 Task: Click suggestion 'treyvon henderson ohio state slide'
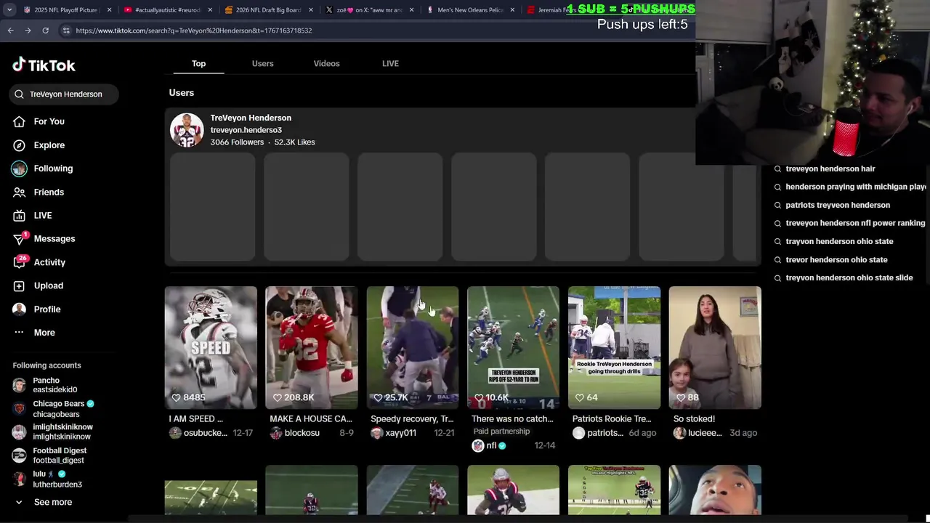click(849, 277)
